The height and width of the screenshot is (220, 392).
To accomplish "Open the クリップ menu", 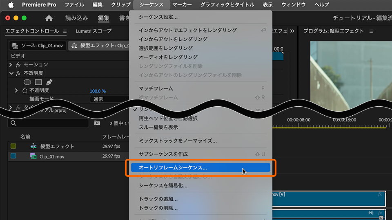I will tap(121, 5).
